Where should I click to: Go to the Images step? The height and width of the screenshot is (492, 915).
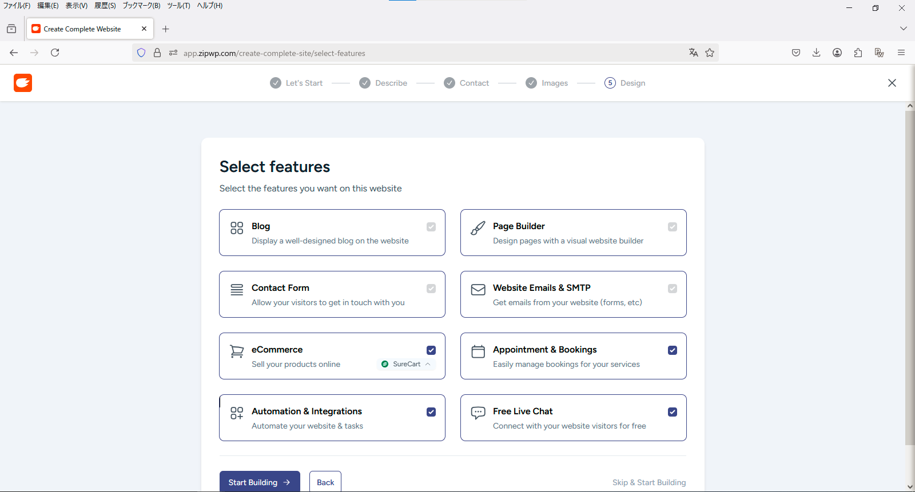(547, 83)
